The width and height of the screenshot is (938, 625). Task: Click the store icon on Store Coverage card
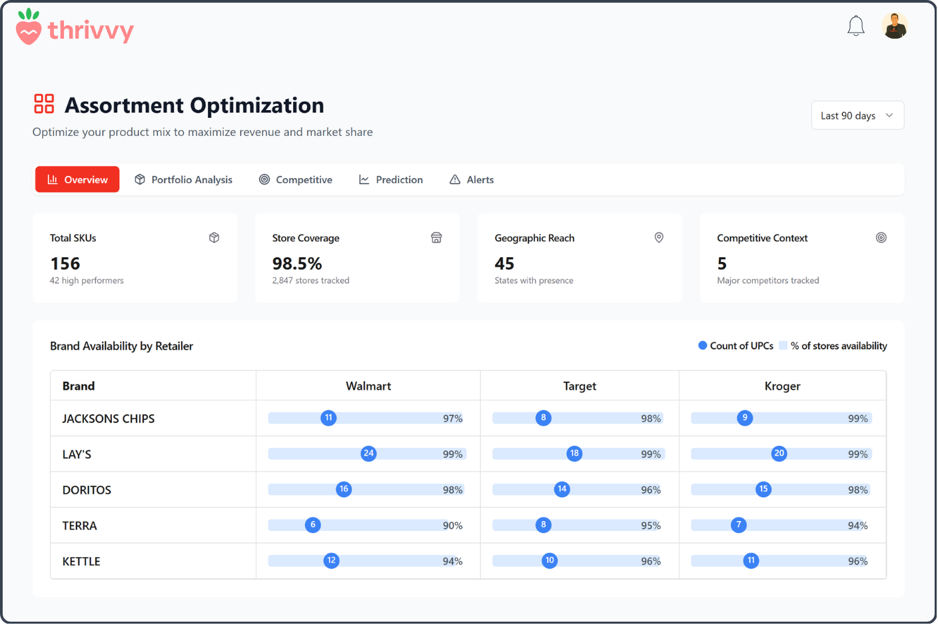tap(436, 237)
